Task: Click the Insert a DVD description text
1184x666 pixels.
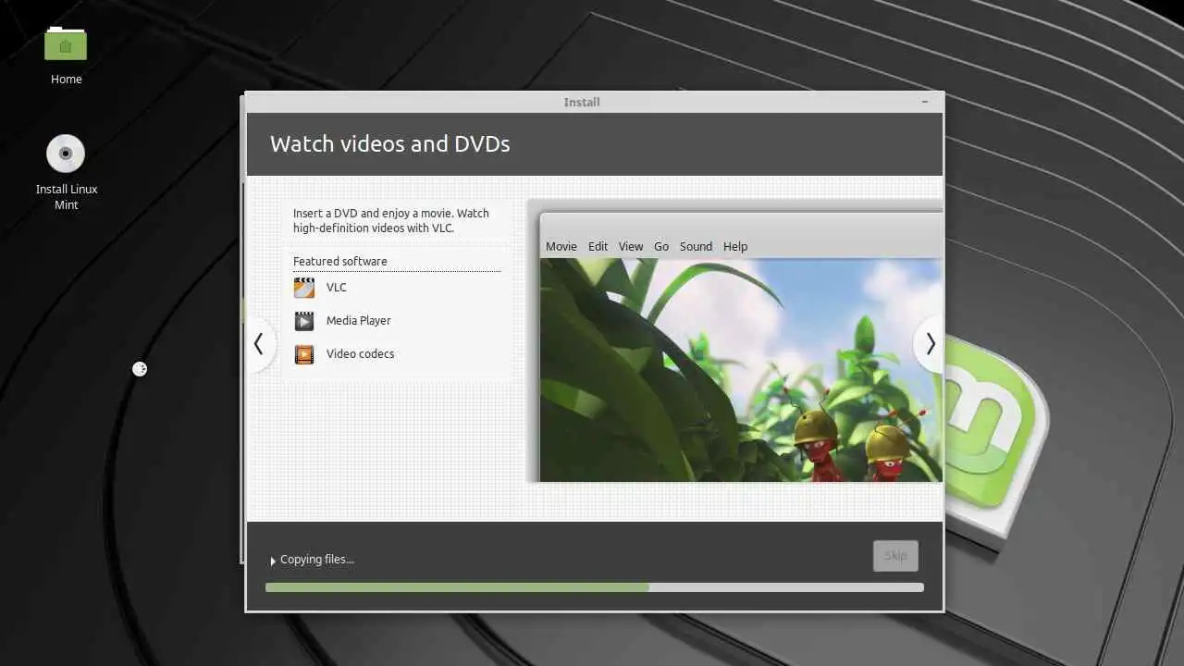Action: 391,220
